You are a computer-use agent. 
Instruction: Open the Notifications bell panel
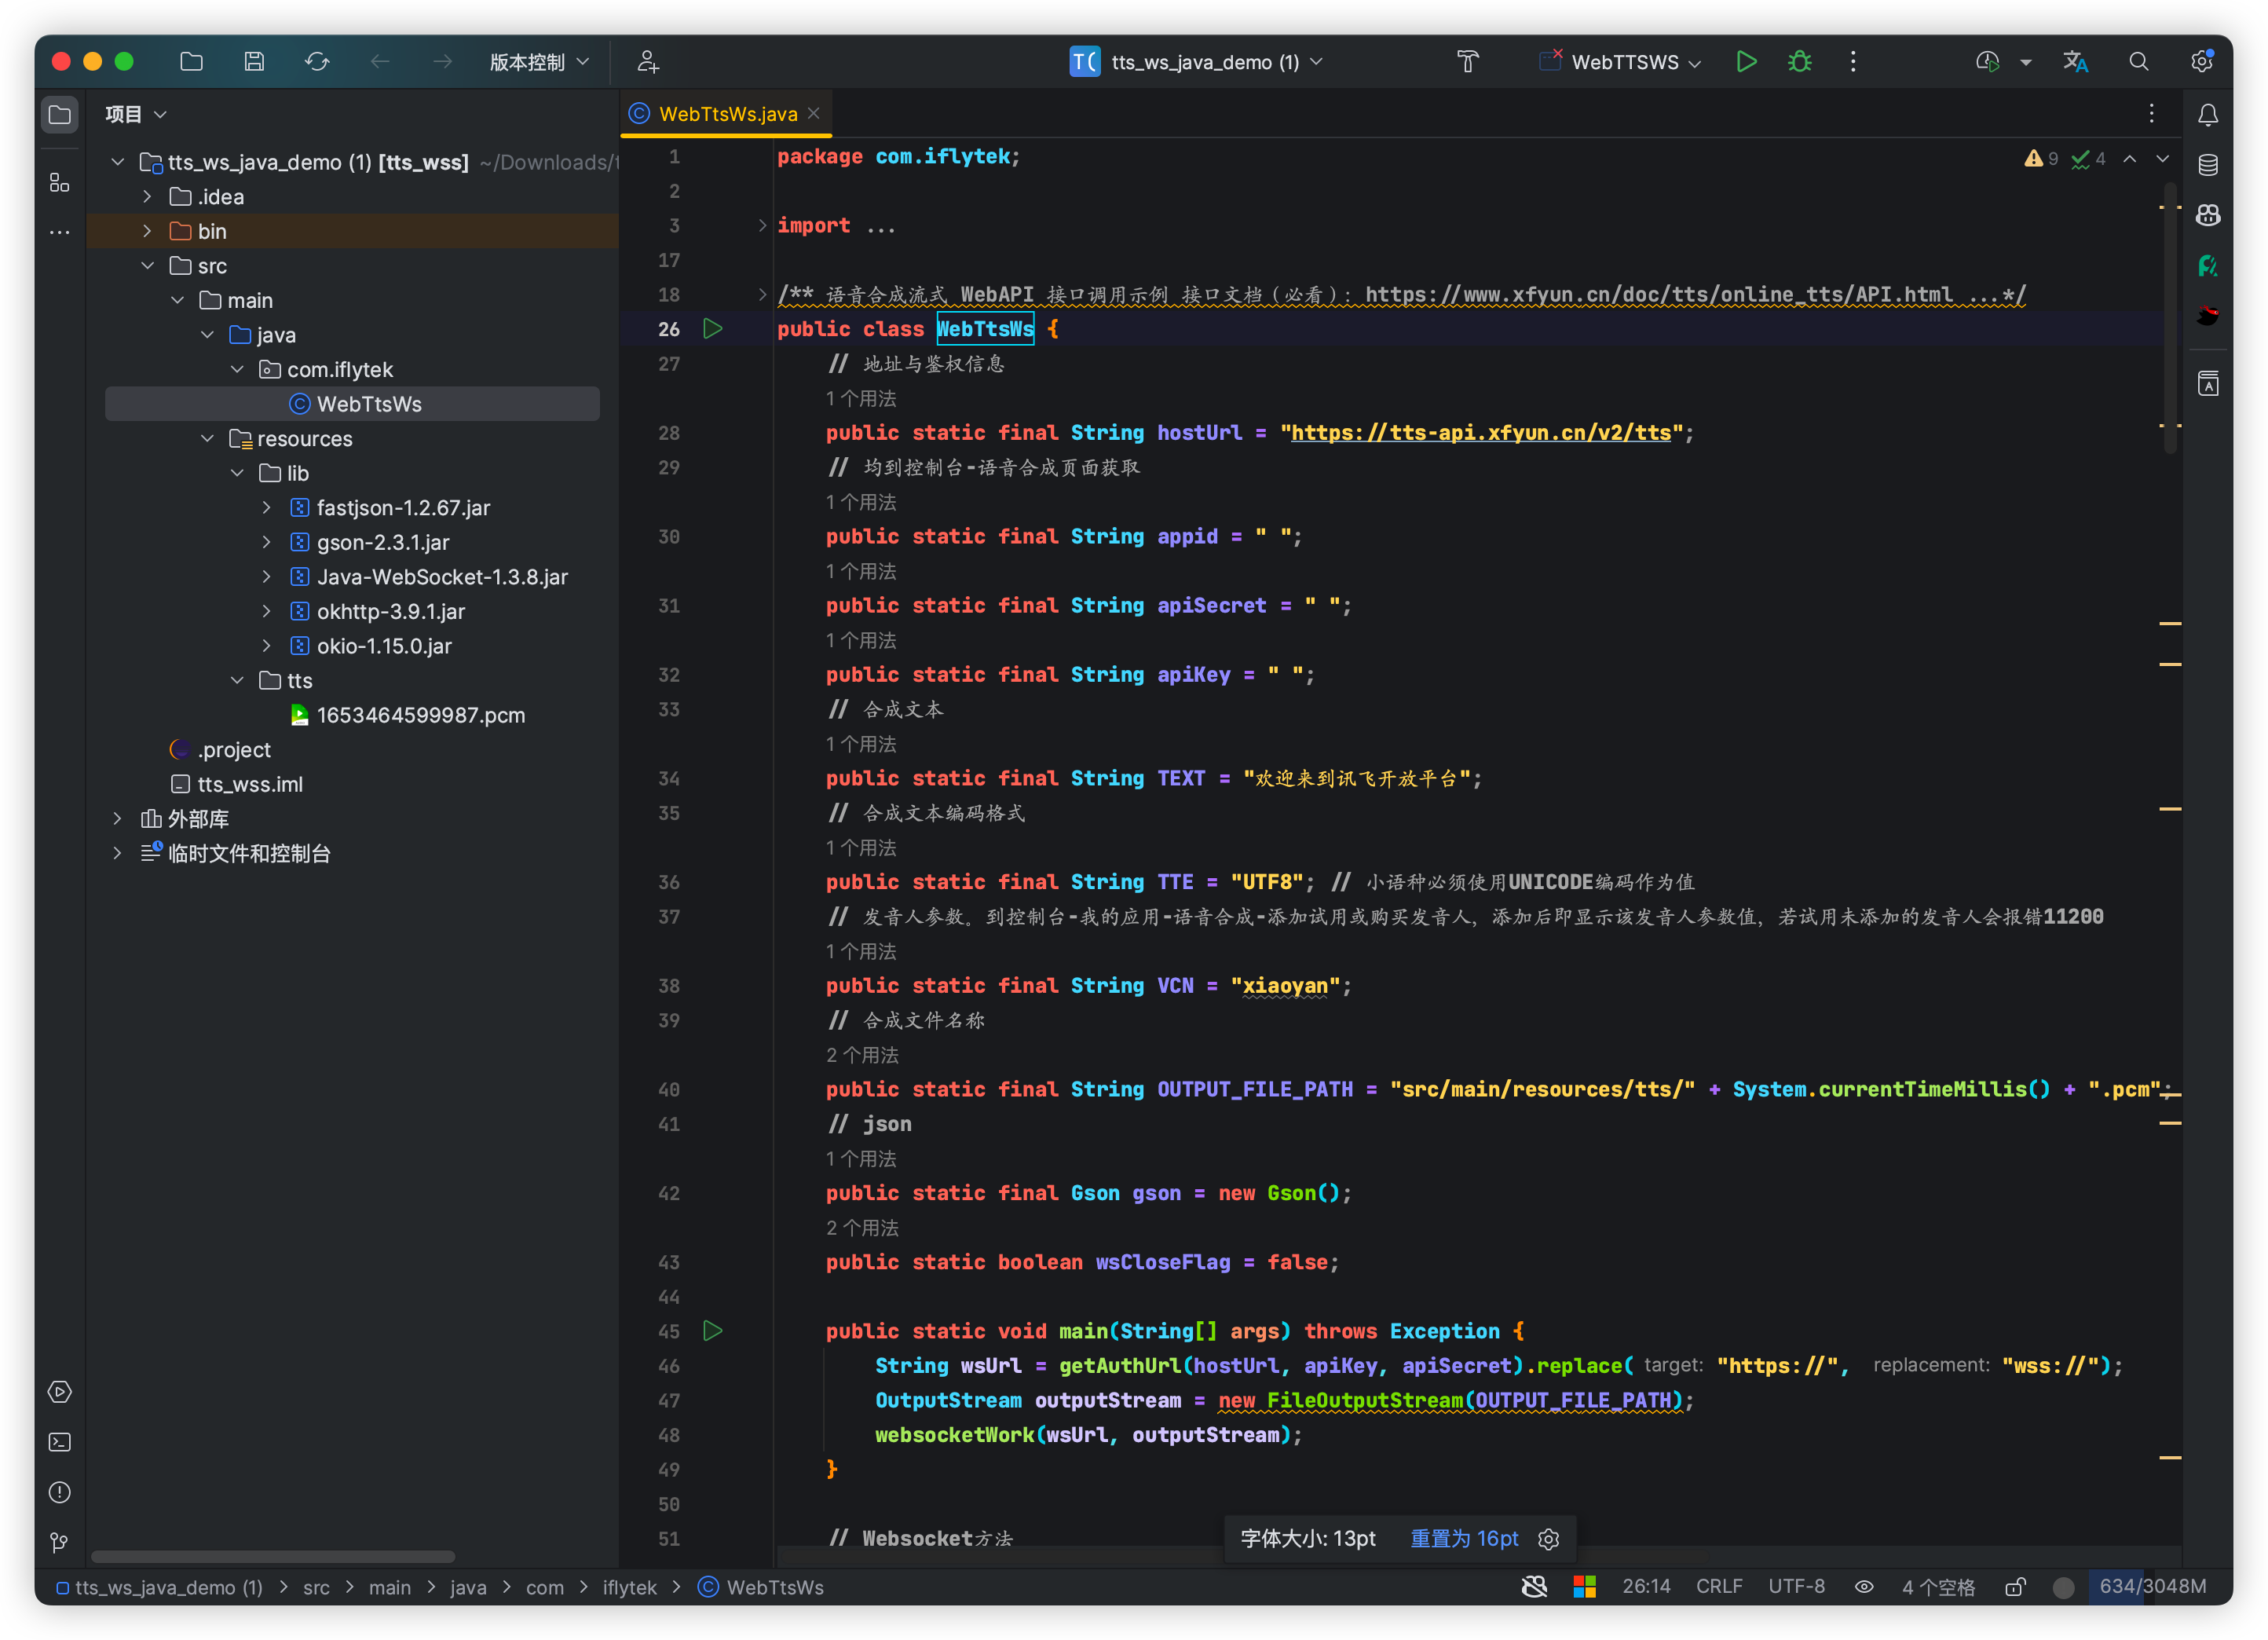click(2208, 115)
